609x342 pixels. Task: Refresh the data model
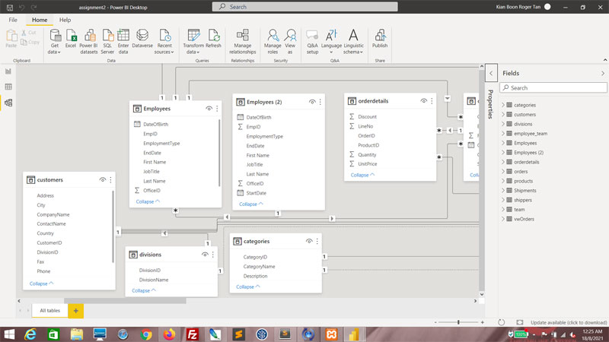tap(213, 39)
